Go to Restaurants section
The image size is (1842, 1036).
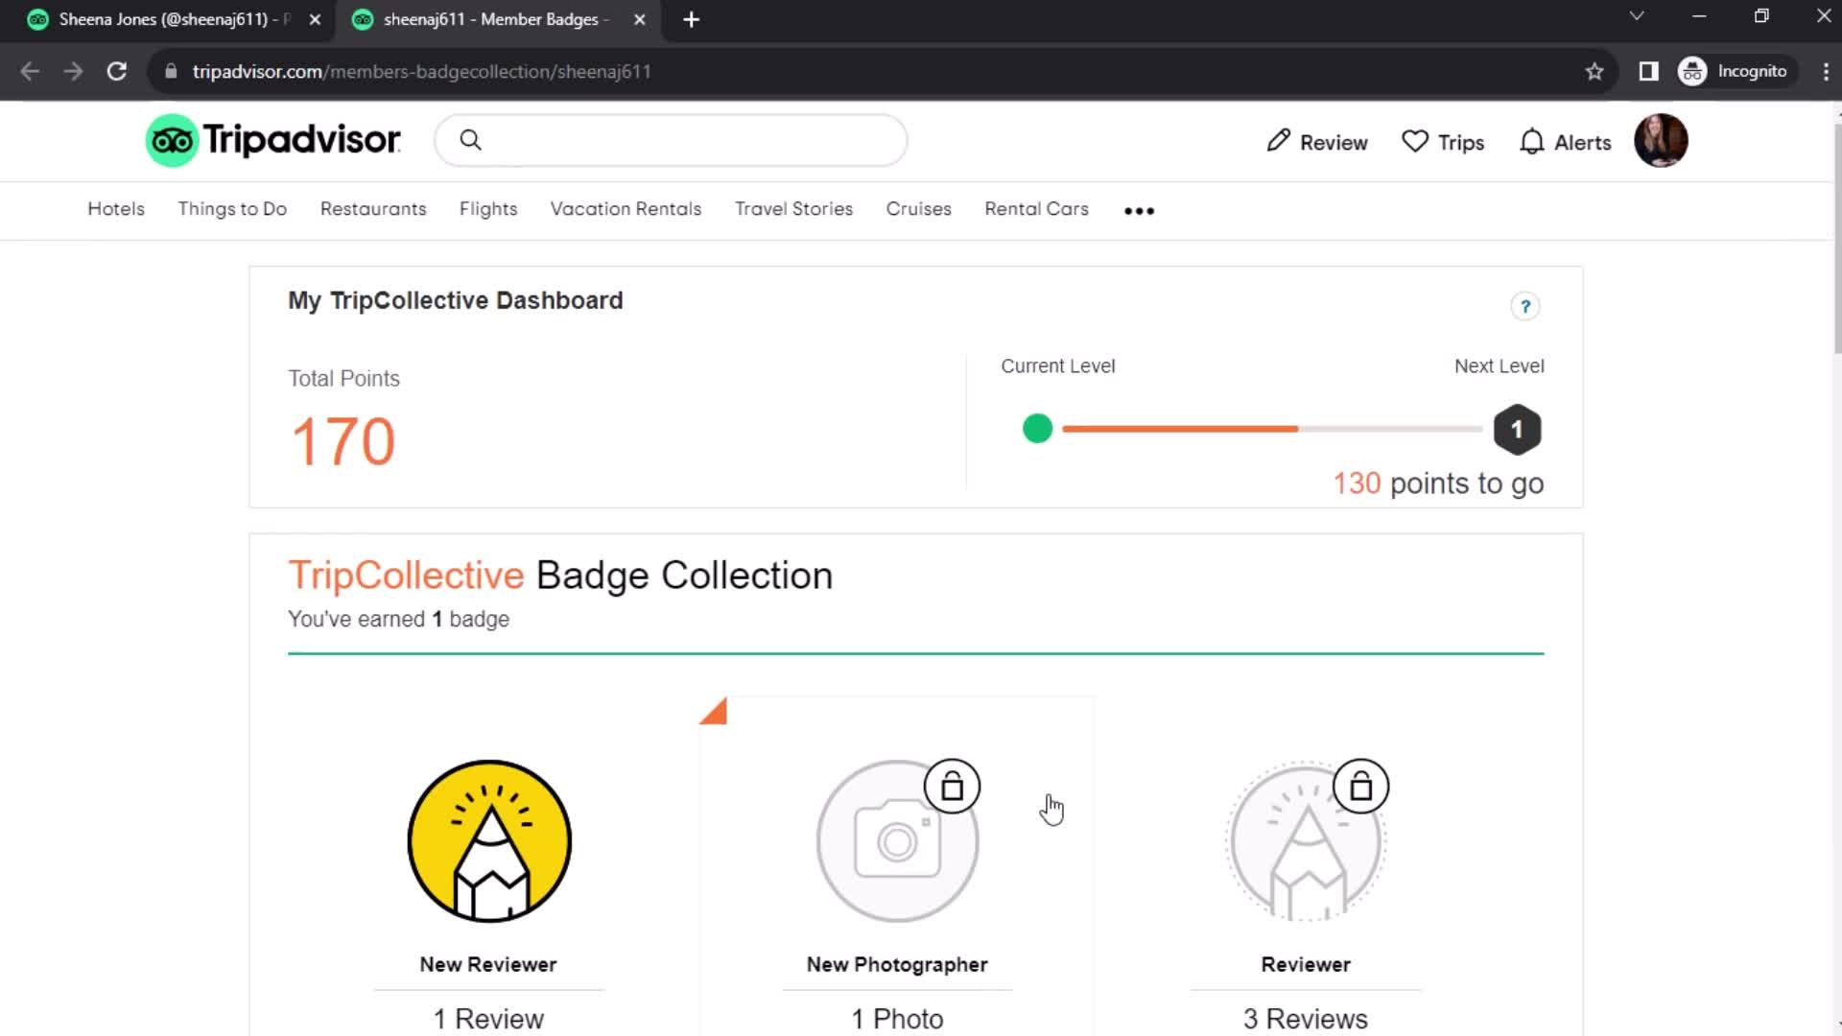point(373,209)
